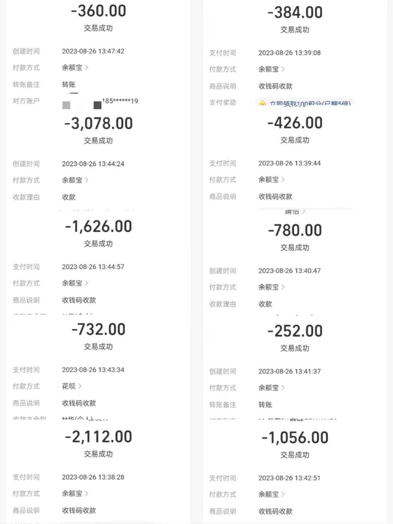Open 余额宝 chevron for -780.00 transaction

point(271,287)
